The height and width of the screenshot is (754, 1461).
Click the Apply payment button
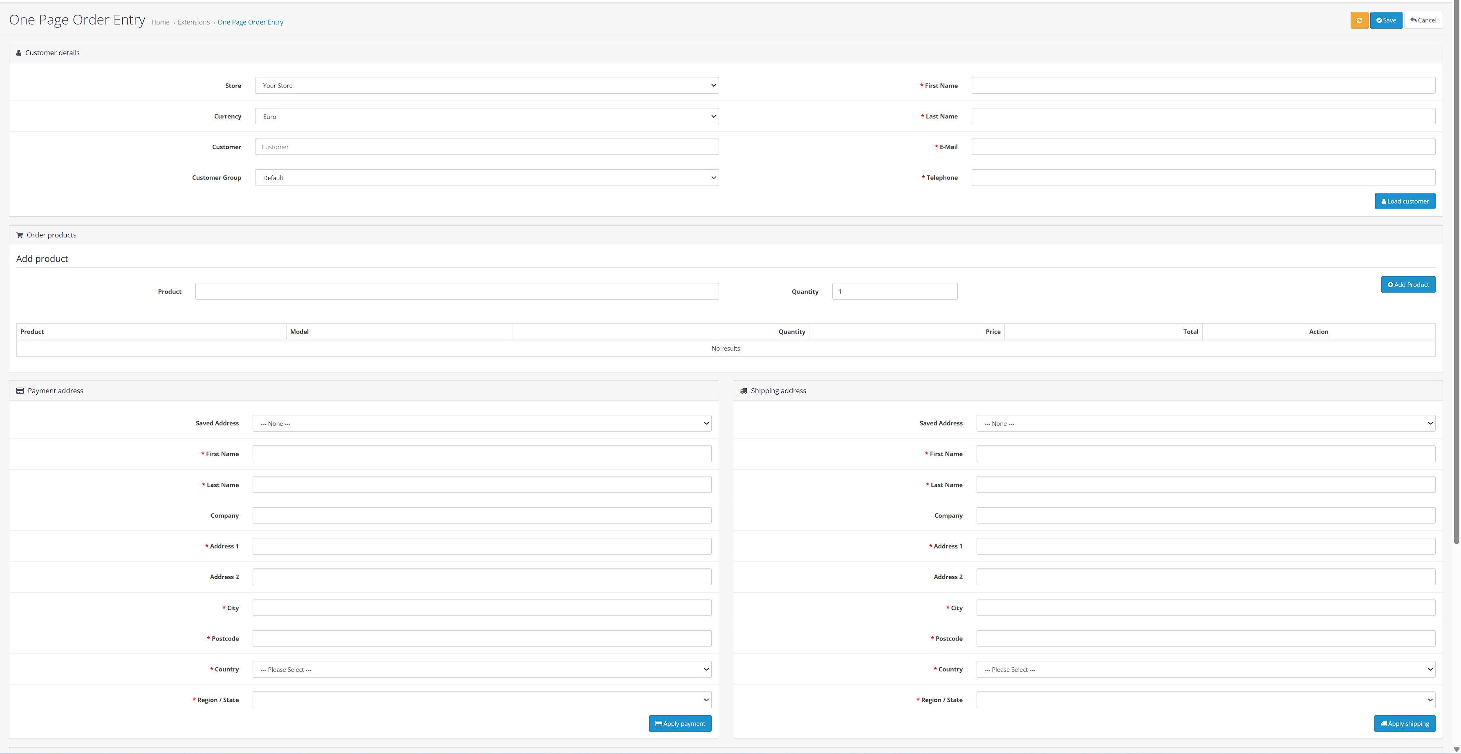coord(680,723)
